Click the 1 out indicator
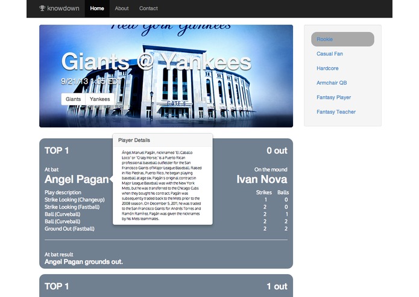419x297 pixels. 277,287
